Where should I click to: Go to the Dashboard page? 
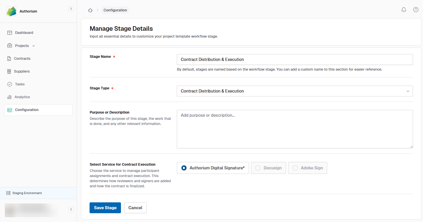(x=24, y=33)
